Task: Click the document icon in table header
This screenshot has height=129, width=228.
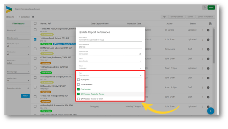Action: pyautogui.click(x=210, y=24)
